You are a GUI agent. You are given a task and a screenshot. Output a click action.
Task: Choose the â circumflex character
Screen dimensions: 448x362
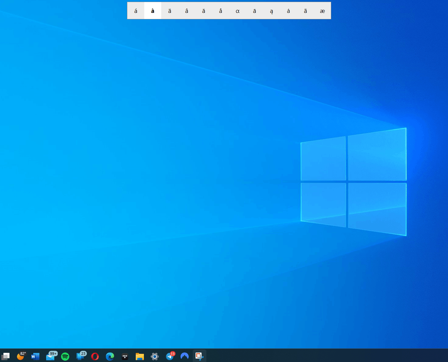click(x=187, y=11)
